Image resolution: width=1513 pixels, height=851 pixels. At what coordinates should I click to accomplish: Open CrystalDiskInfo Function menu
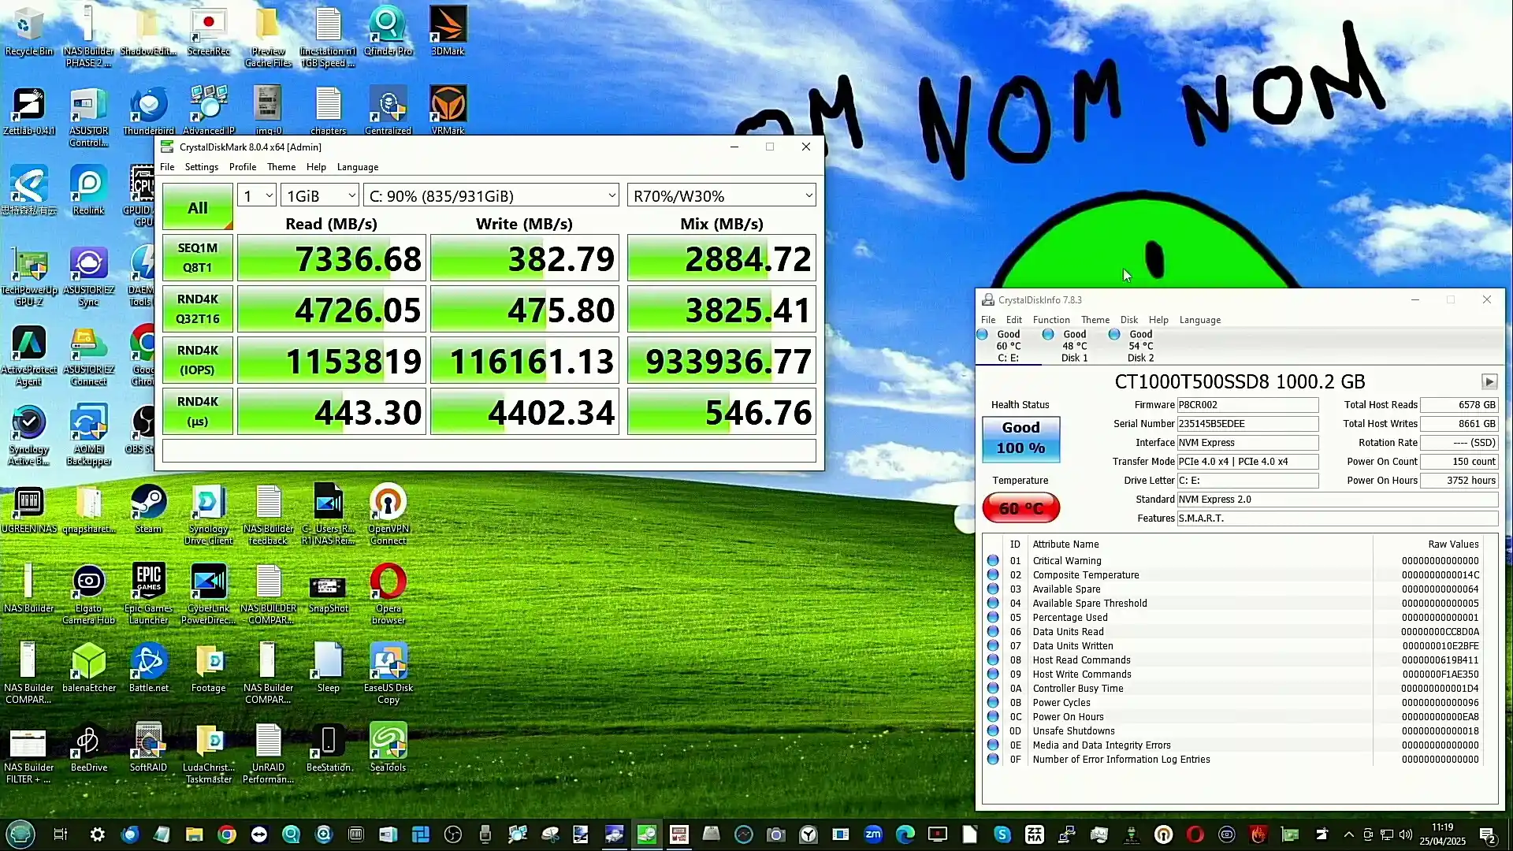pyautogui.click(x=1051, y=320)
